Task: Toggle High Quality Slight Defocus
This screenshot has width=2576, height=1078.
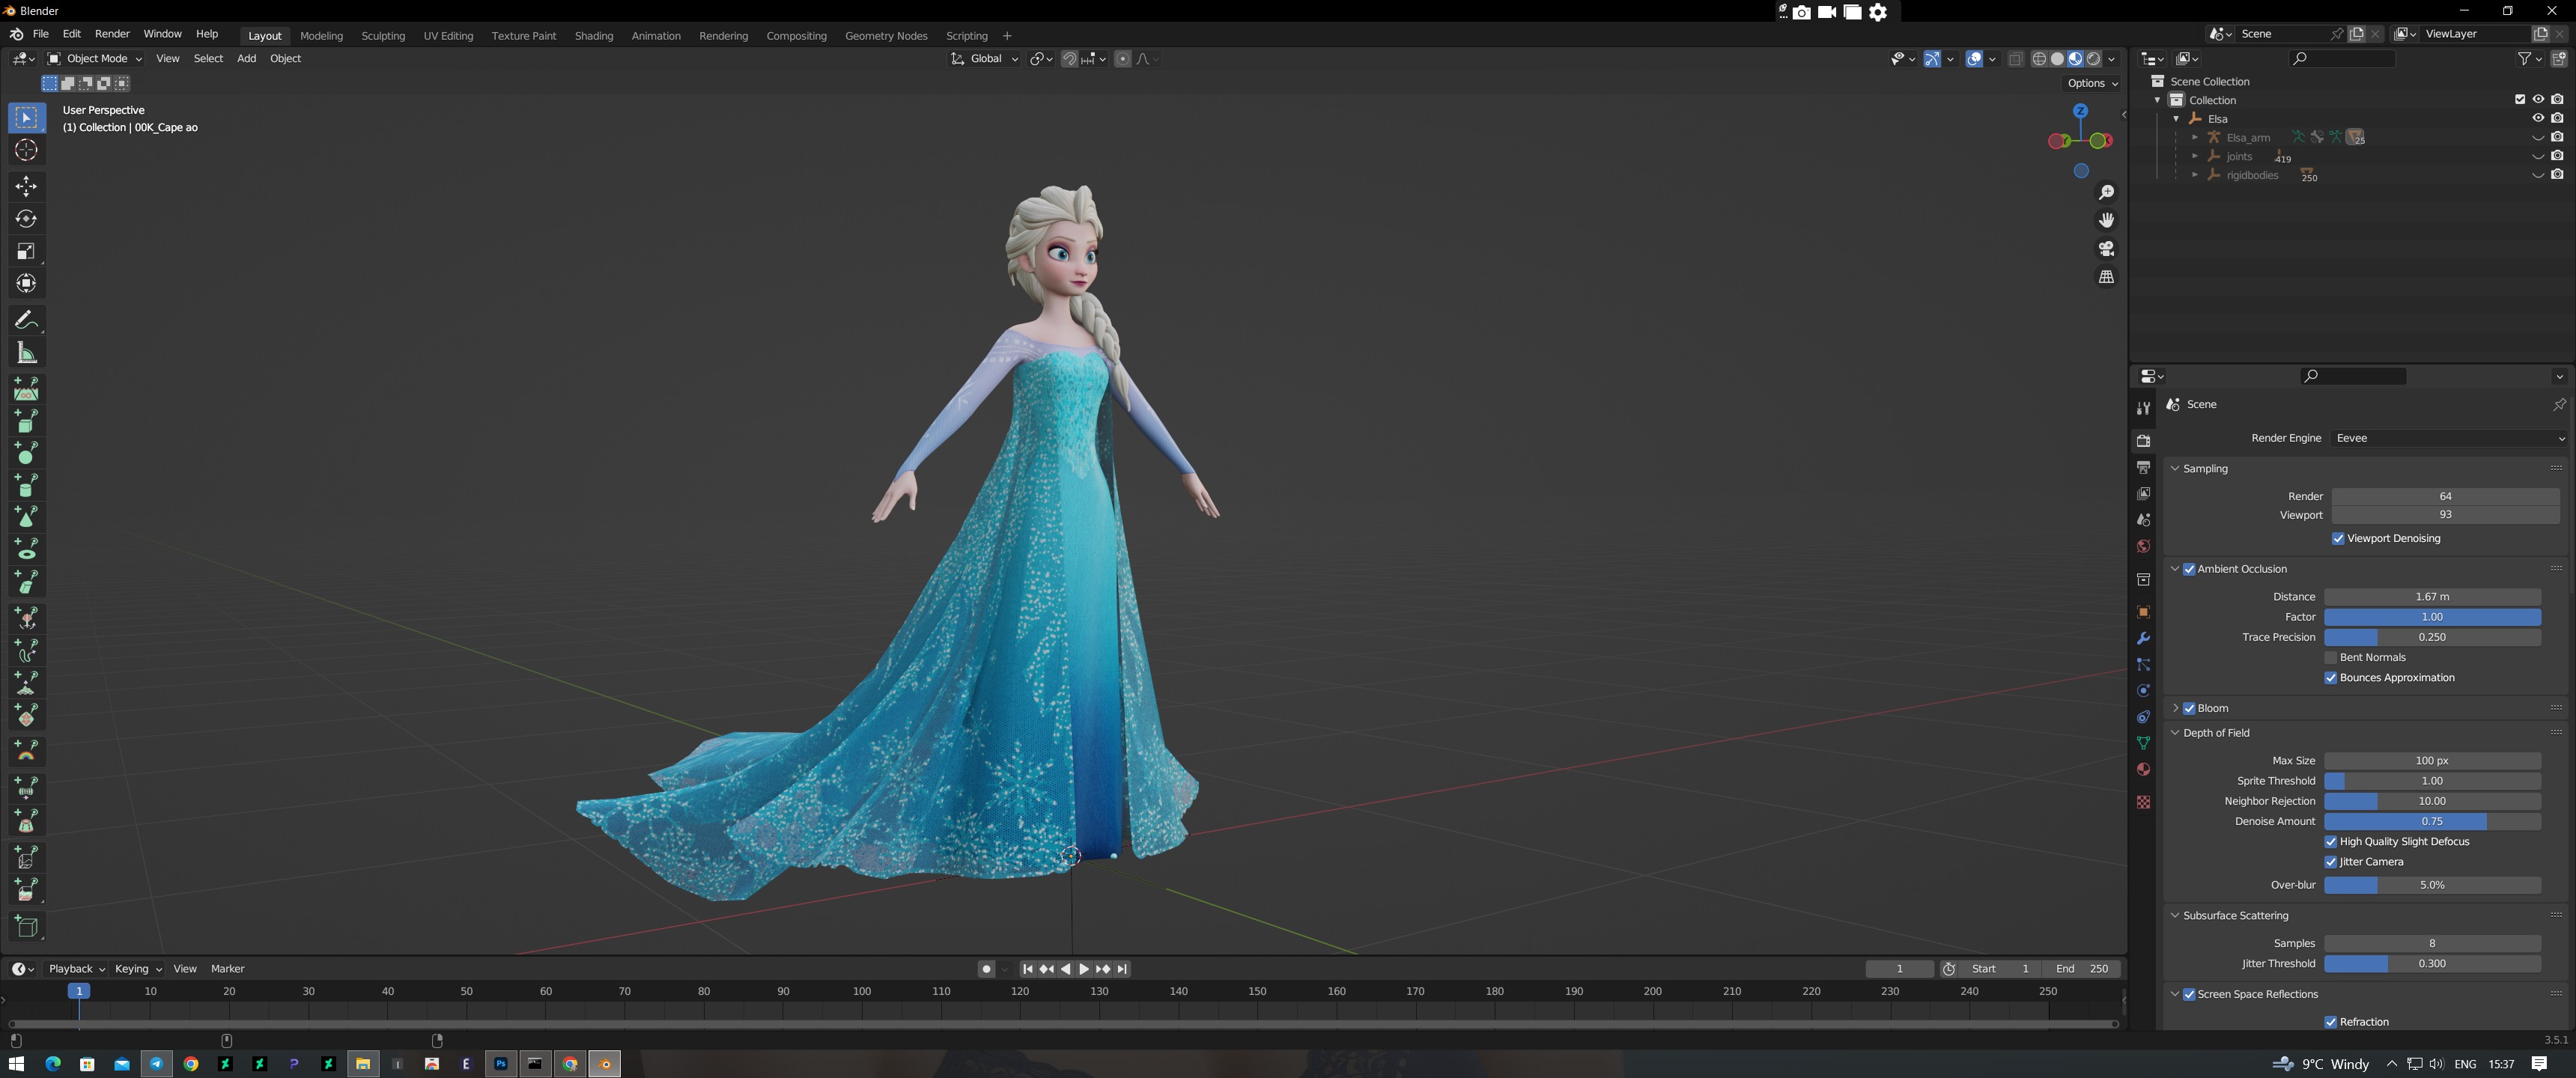Action: tap(2331, 842)
